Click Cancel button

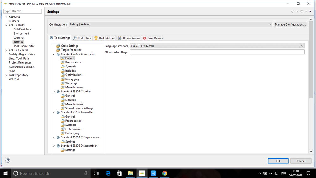click(x=301, y=161)
